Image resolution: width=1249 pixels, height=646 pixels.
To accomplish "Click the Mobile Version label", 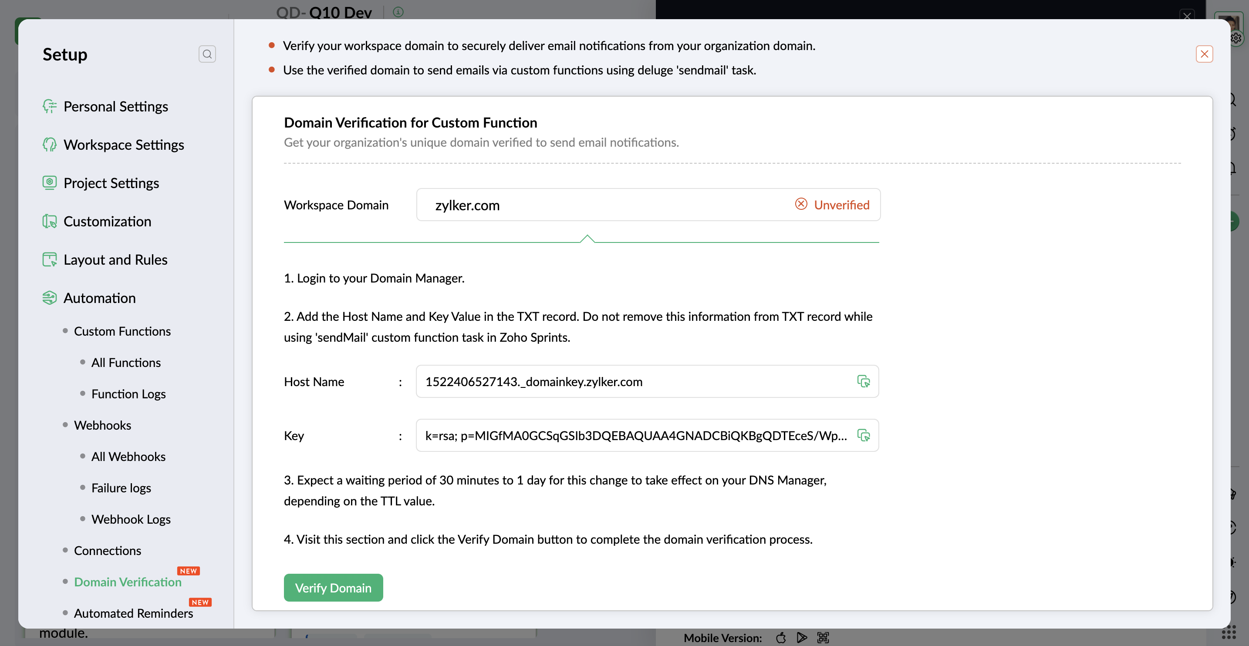I will coord(722,638).
